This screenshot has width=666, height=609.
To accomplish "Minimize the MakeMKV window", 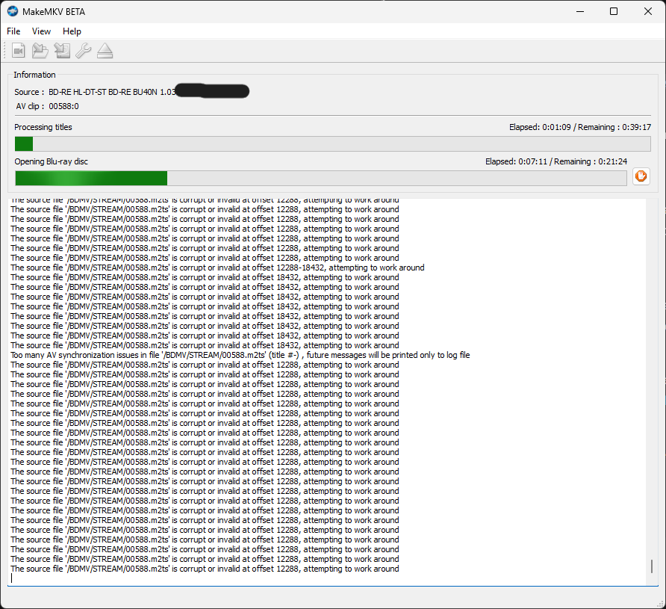I will [x=579, y=11].
